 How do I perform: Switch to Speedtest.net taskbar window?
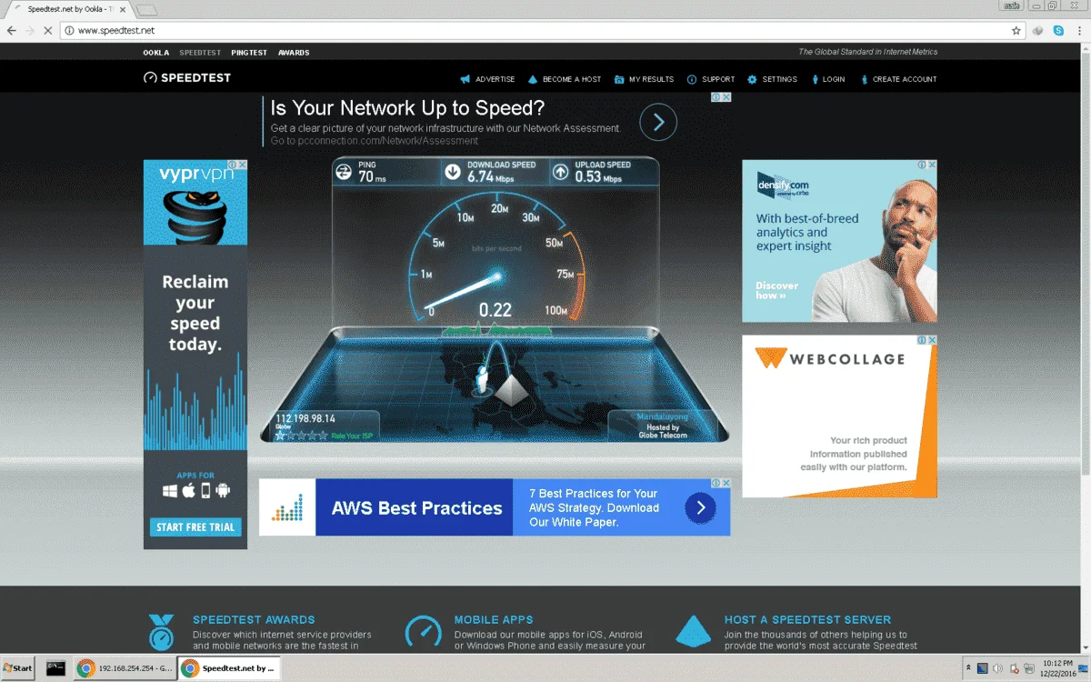click(228, 668)
